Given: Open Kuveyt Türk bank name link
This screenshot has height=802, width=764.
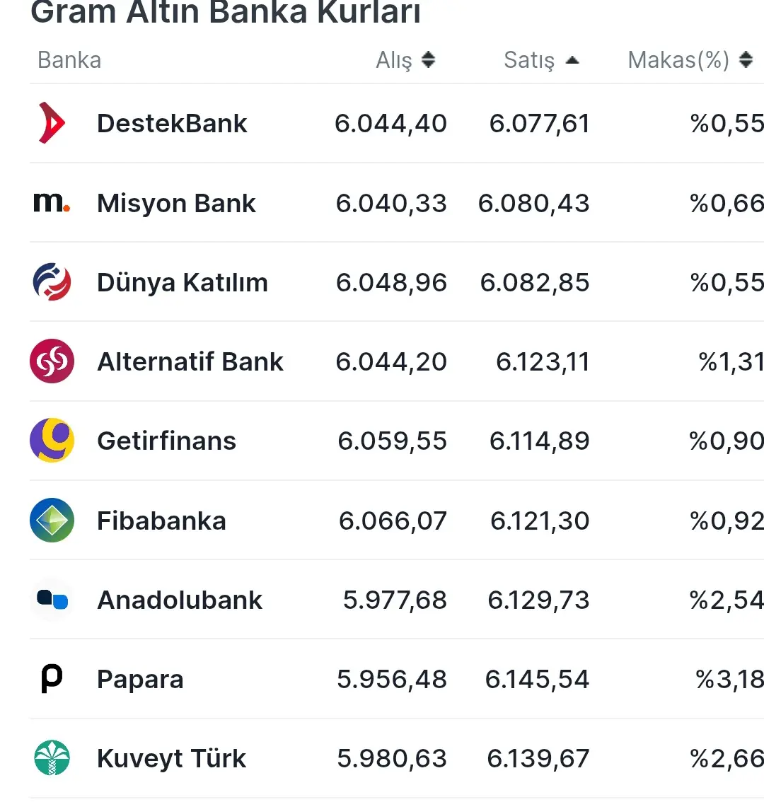Looking at the screenshot, I should tap(171, 759).
